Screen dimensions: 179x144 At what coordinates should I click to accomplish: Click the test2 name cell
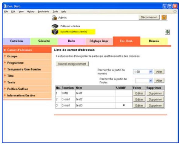point(95,99)
